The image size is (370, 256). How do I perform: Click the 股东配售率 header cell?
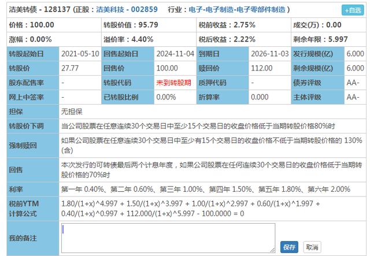(x=33, y=83)
